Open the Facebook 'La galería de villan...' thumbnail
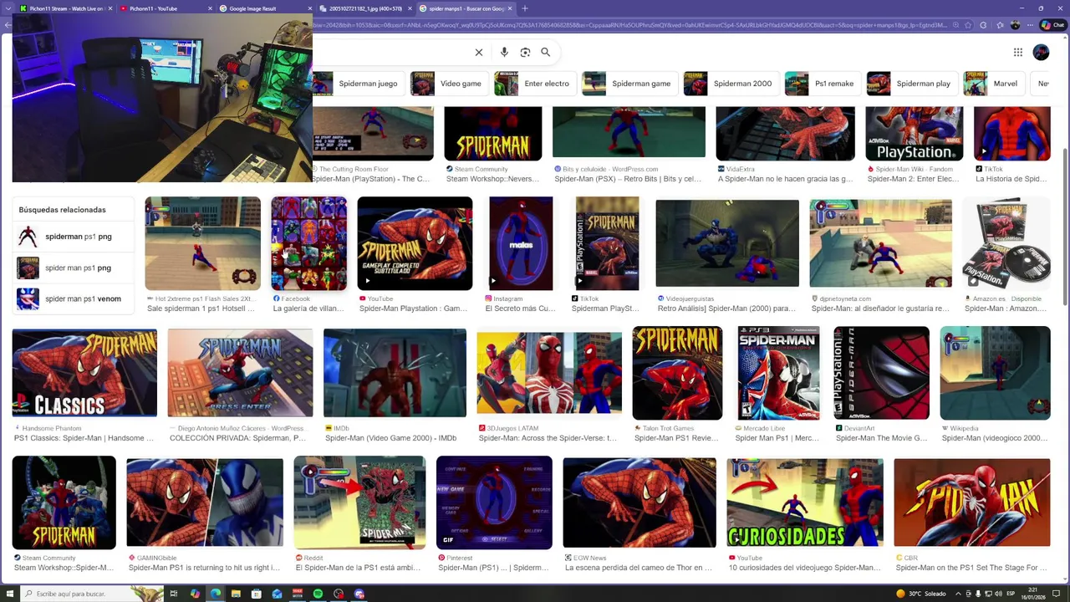 (308, 243)
